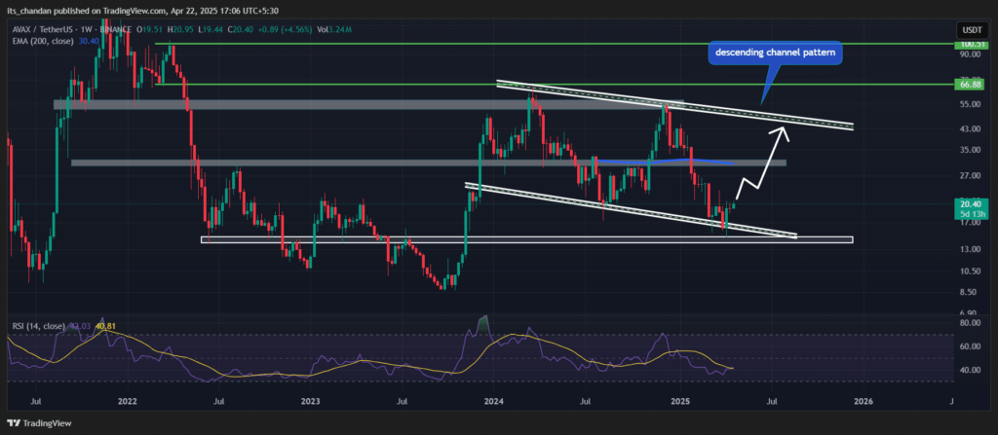The image size is (998, 435).
Task: Select the AVAX / TetherUS symbol title
Action: (42, 29)
